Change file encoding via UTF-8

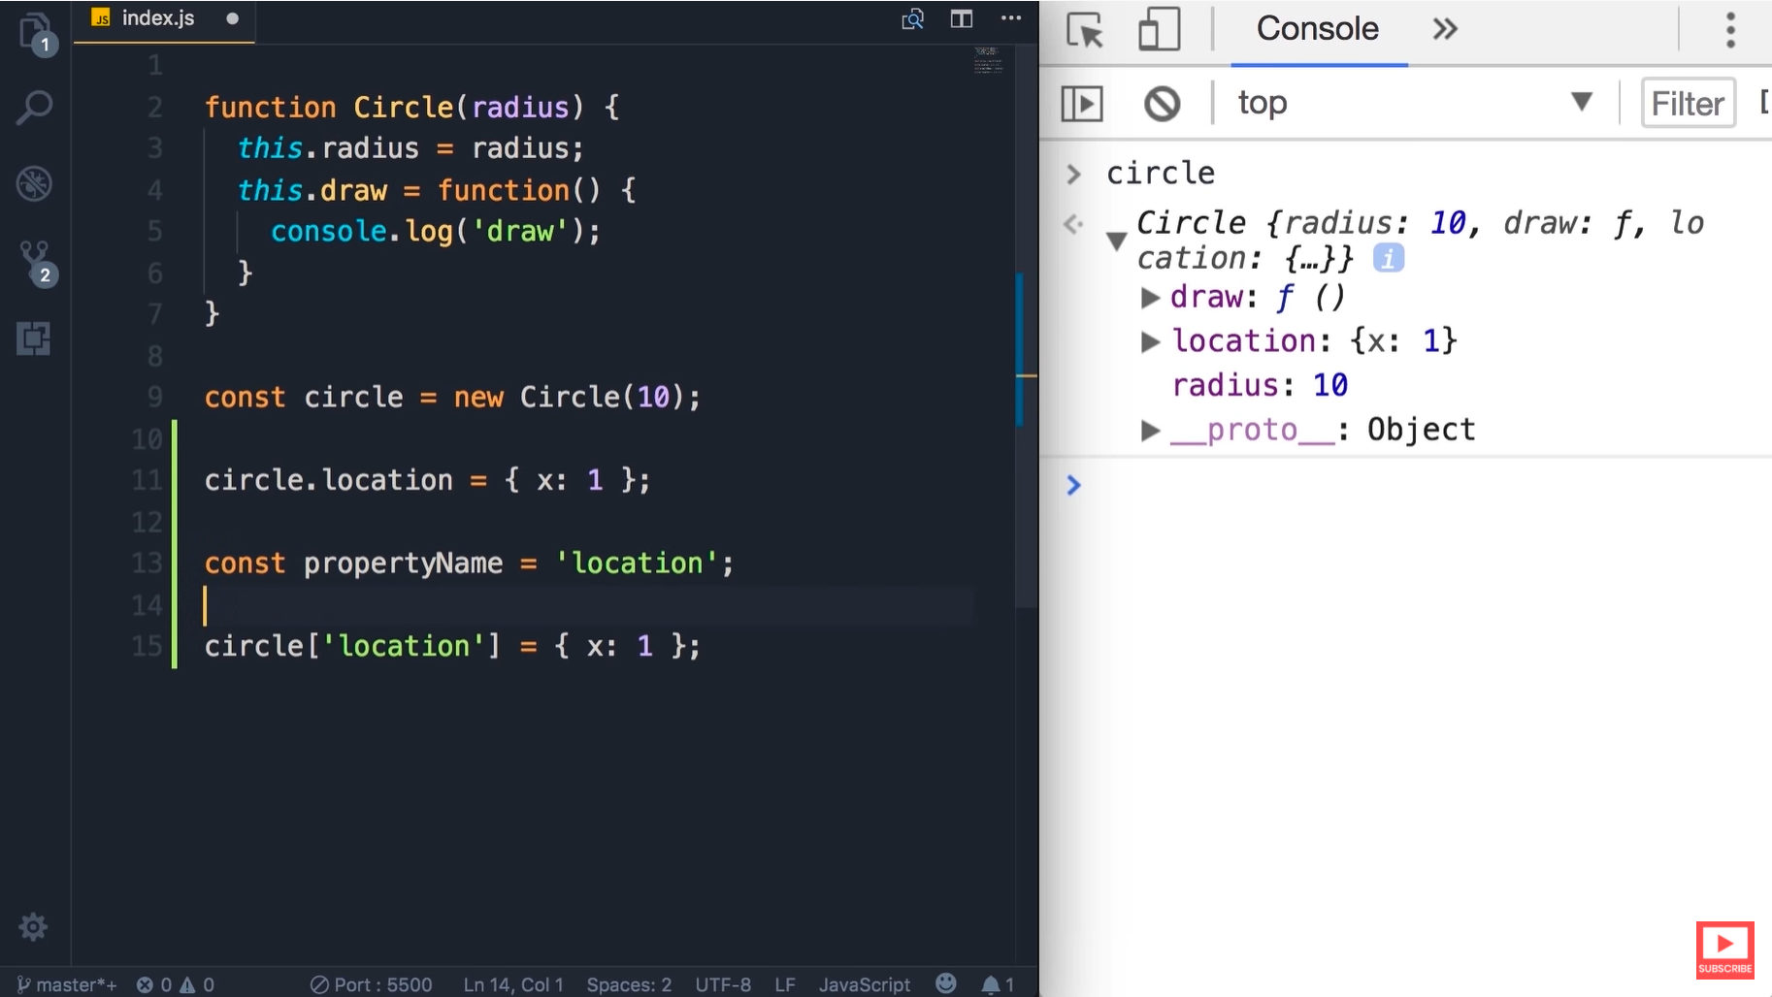point(723,984)
